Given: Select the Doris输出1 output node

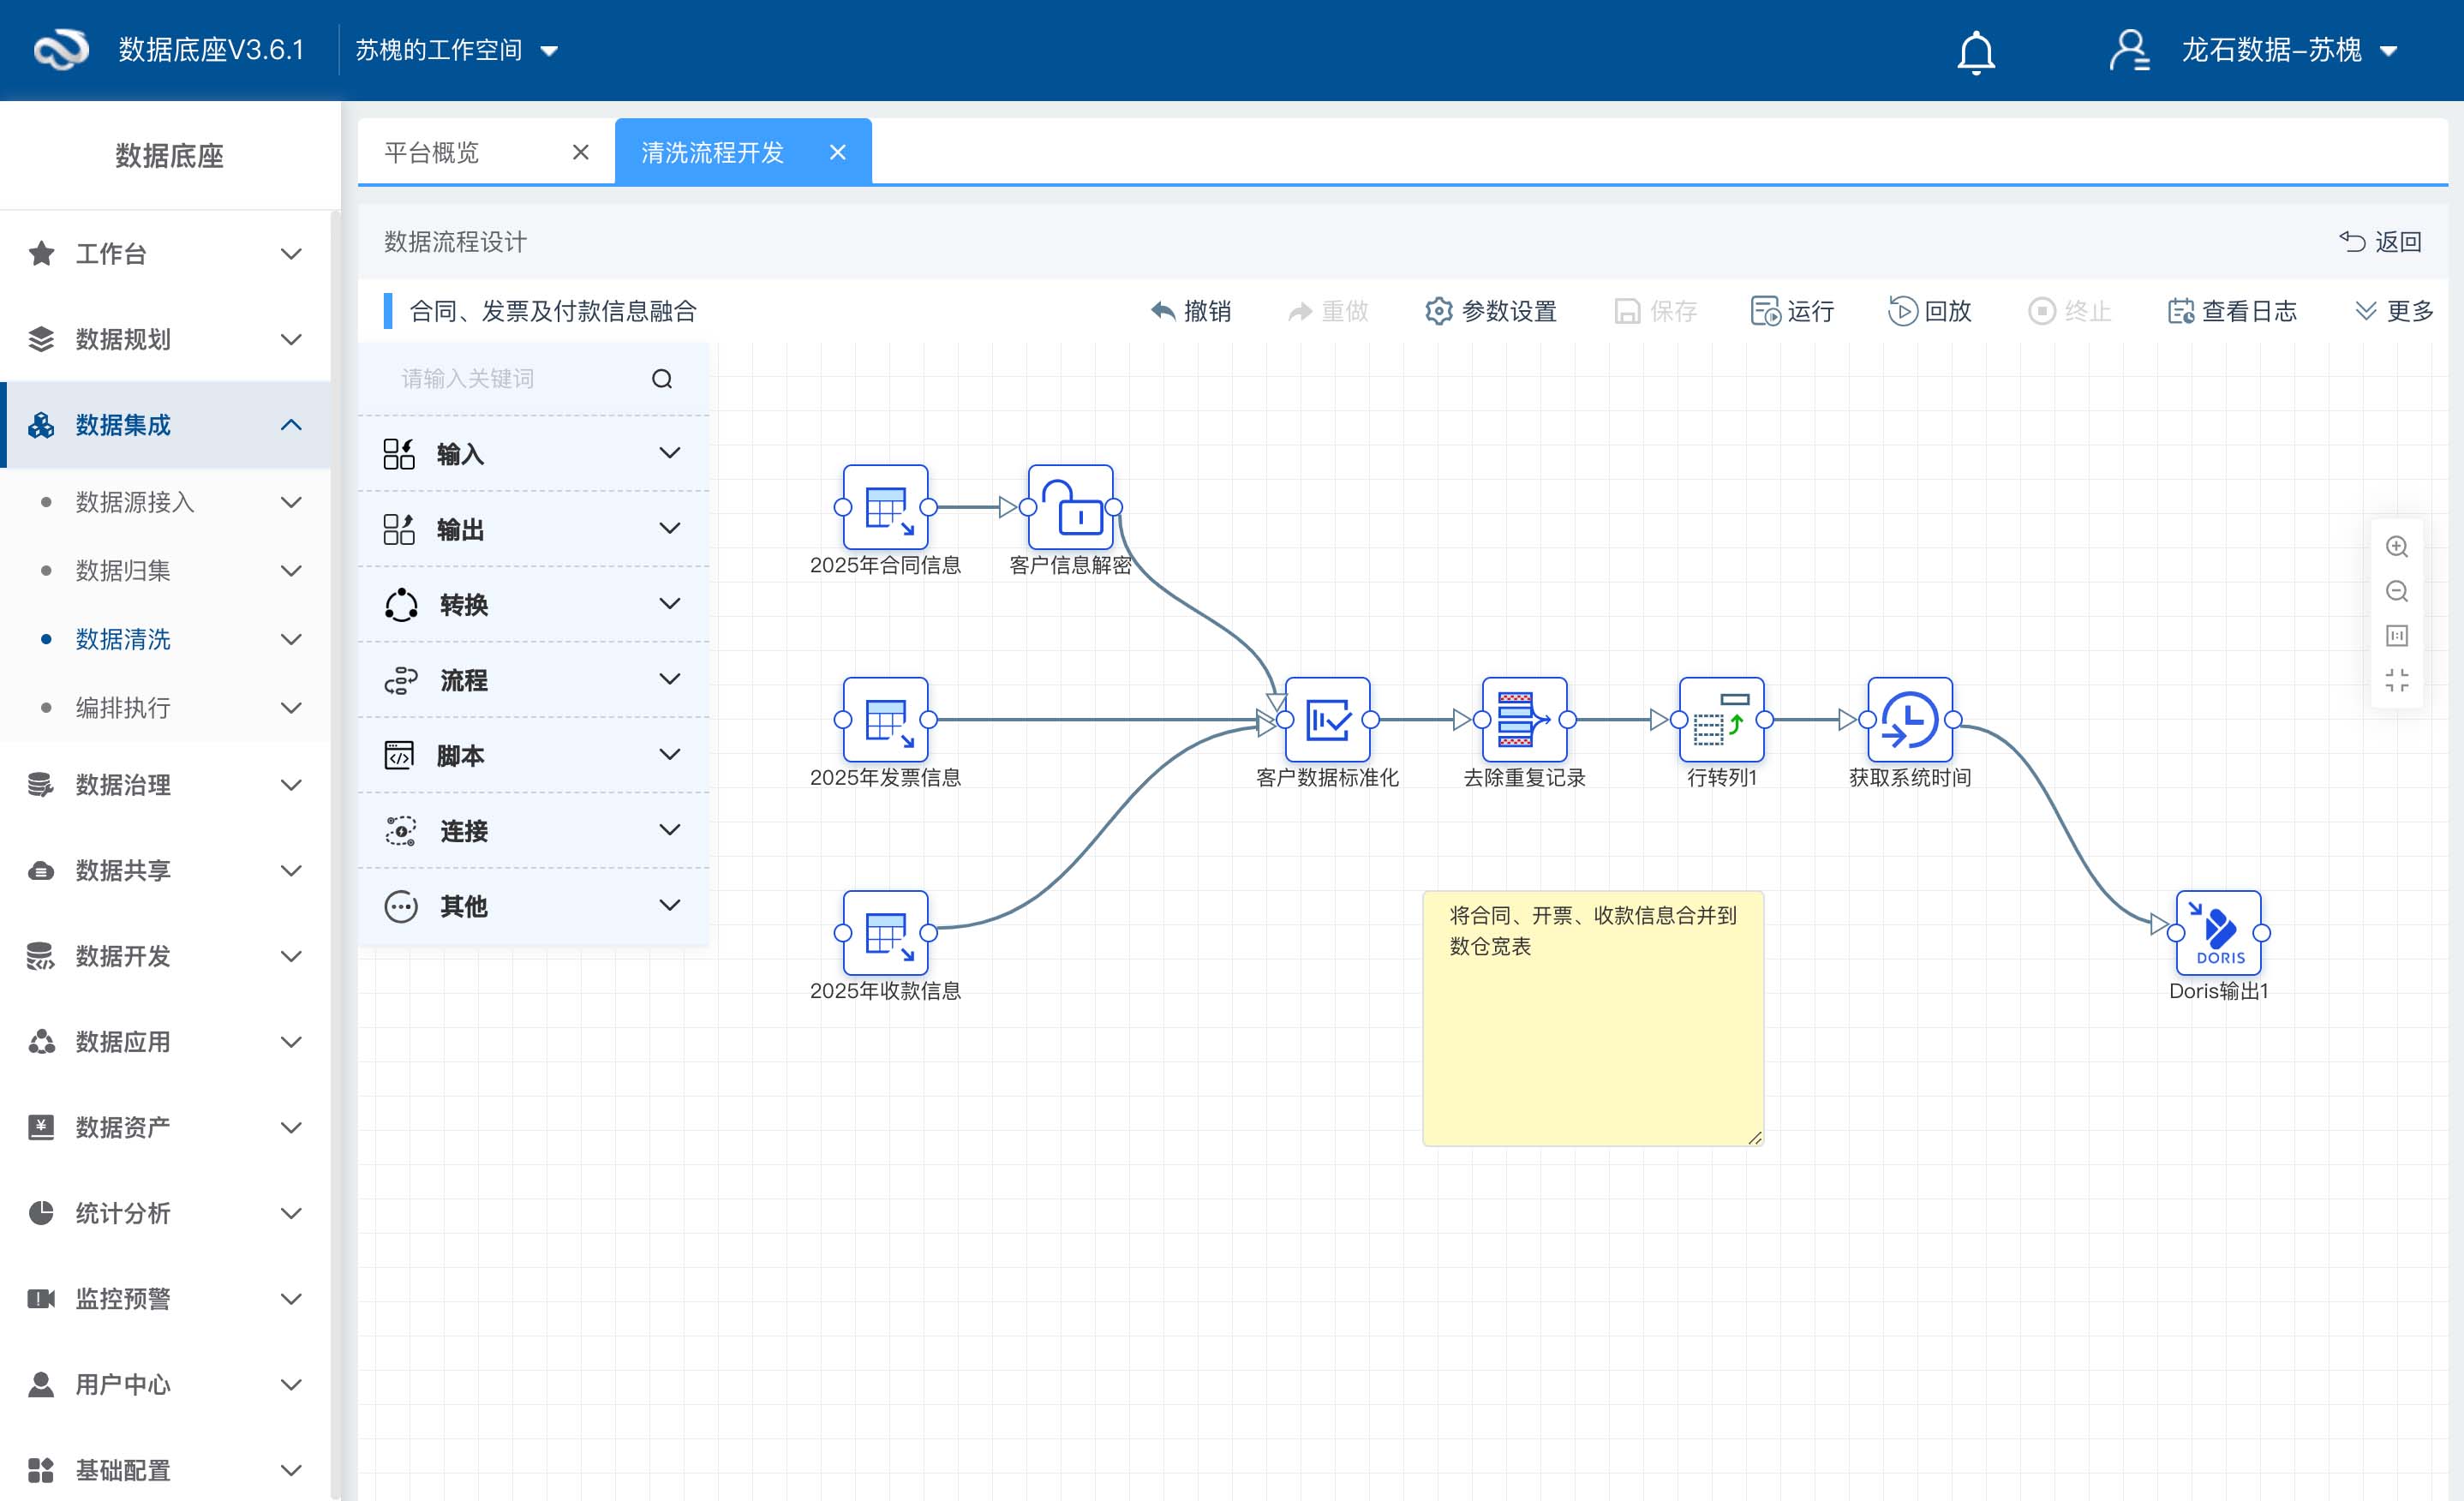Looking at the screenshot, I should pyautogui.click(x=2217, y=932).
